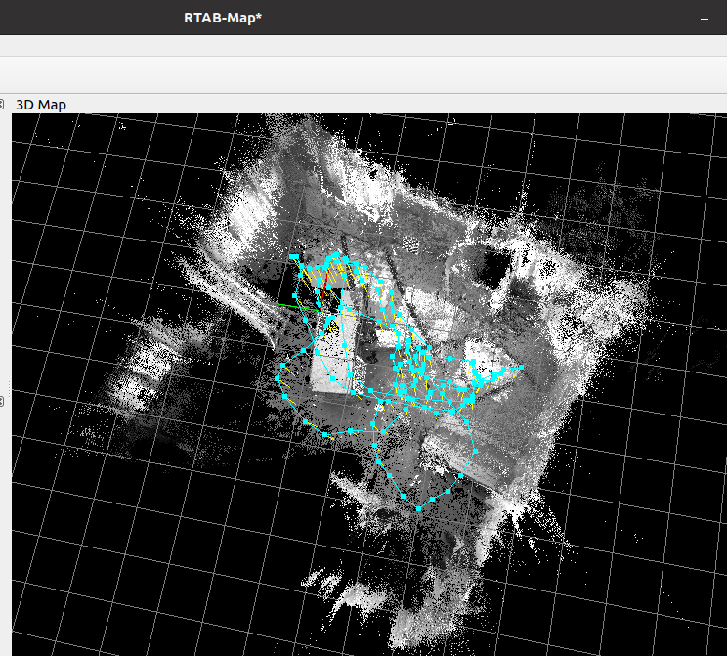The height and width of the screenshot is (656, 727).
Task: Click the cut-off dock icon on the middle left edge
Action: click(x=3, y=402)
